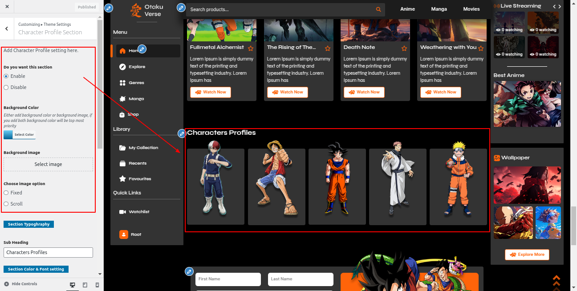Close the Customizer with the X icon
The height and width of the screenshot is (291, 577).
7,7
